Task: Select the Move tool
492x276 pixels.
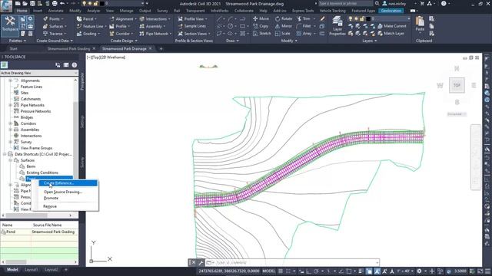Action: click(x=261, y=18)
